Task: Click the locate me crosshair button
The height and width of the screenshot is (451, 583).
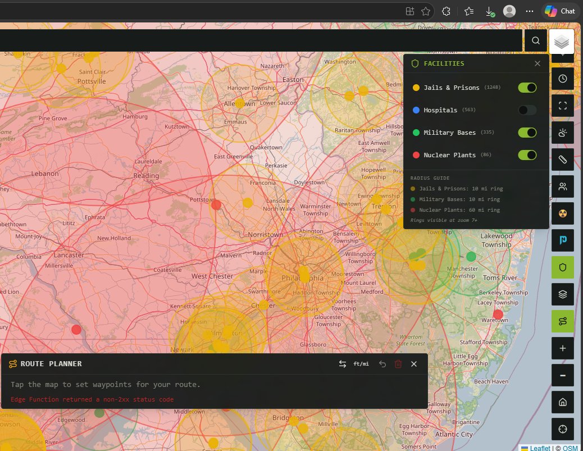Action: 563,429
